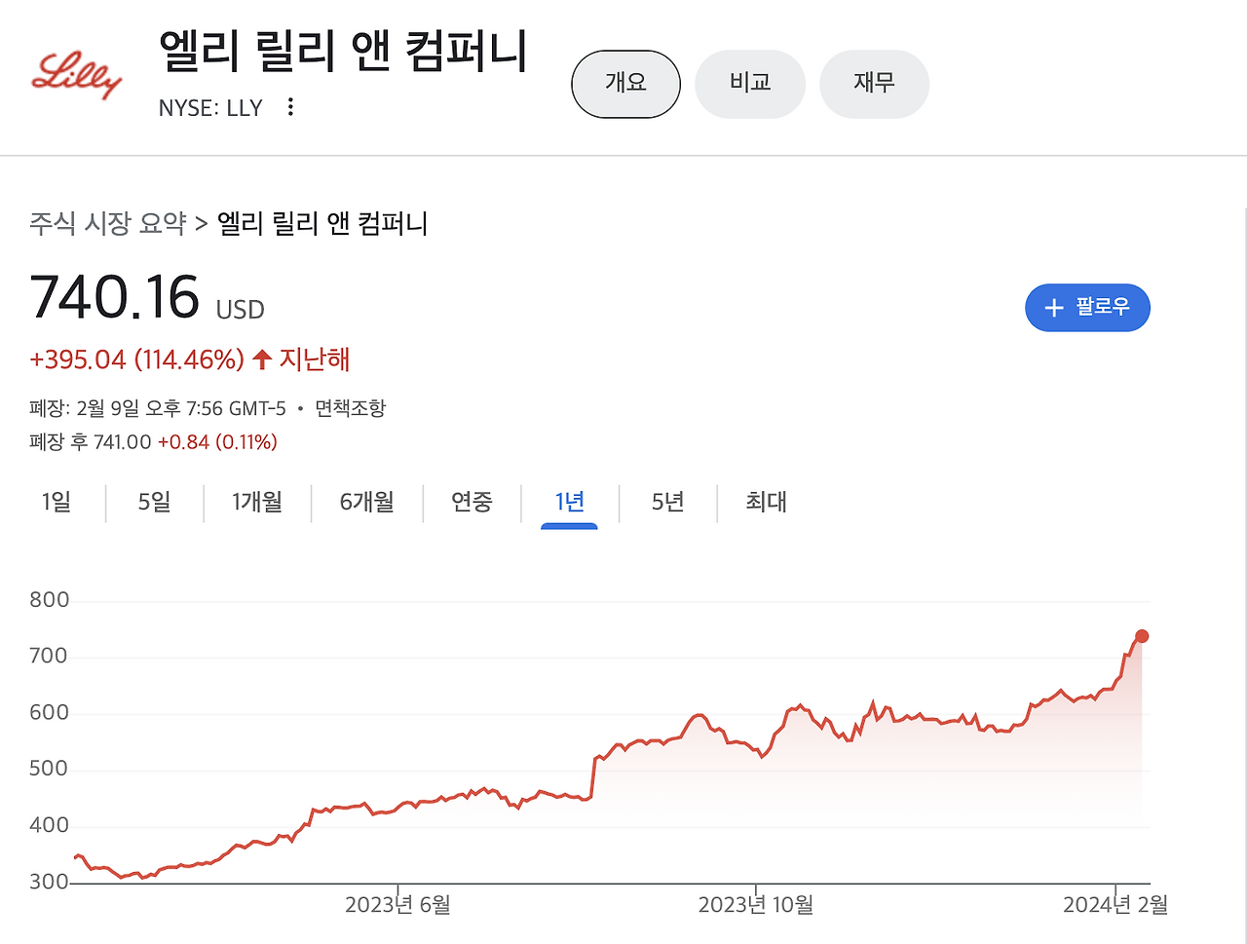The height and width of the screenshot is (944, 1247).
Task: Select the 5년 chart range
Action: (667, 503)
